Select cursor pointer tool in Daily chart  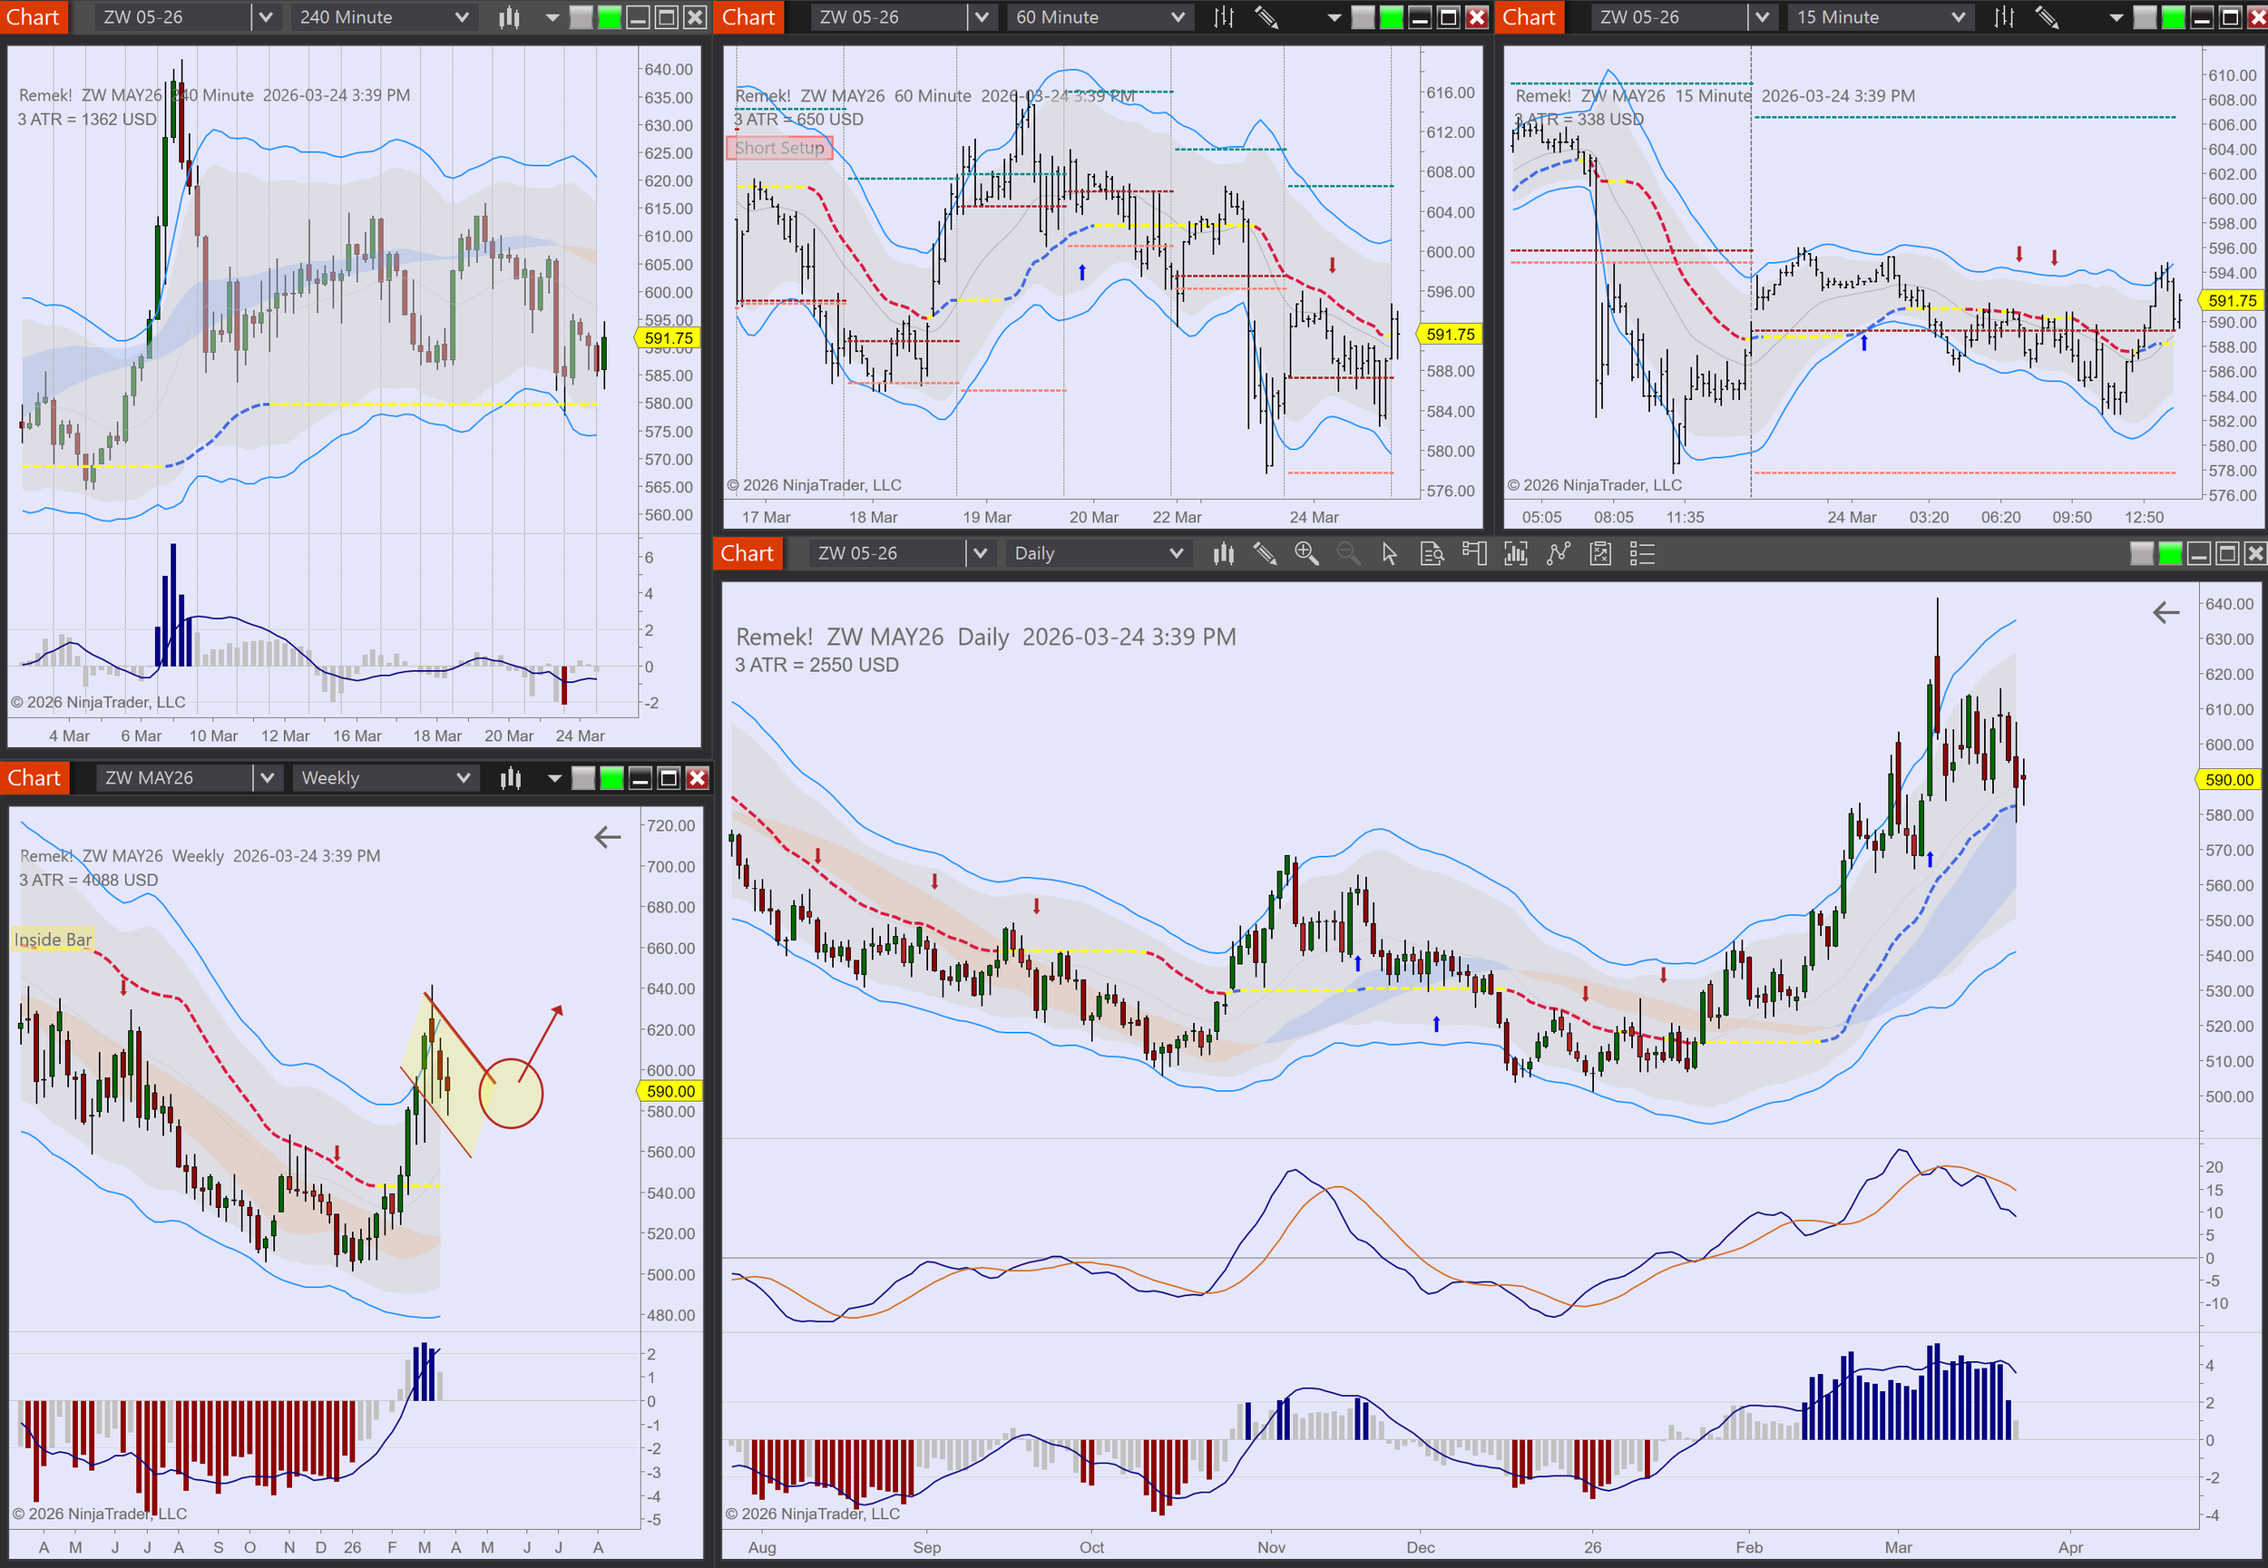tap(1389, 554)
